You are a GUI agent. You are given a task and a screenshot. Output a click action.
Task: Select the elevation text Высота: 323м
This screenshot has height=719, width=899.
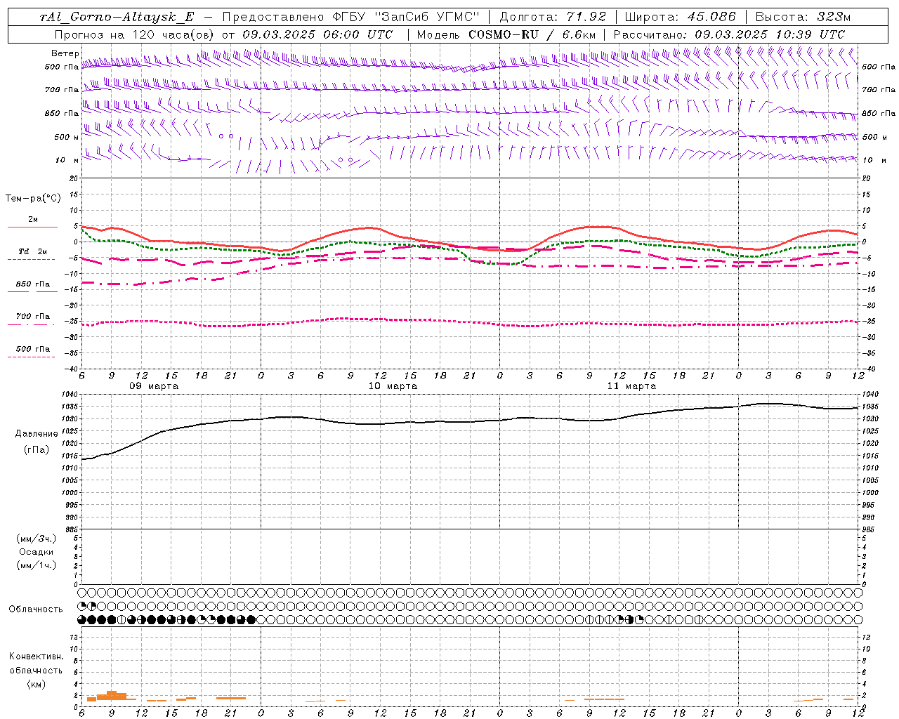pos(803,17)
